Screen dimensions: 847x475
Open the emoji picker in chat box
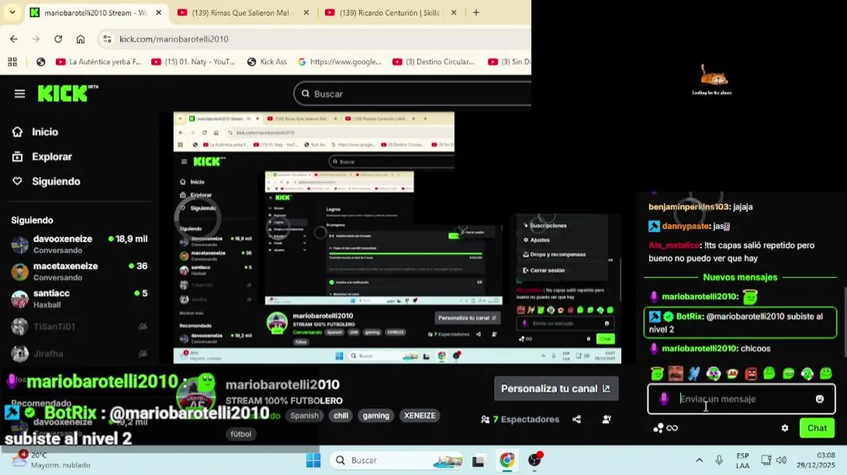pos(819,399)
